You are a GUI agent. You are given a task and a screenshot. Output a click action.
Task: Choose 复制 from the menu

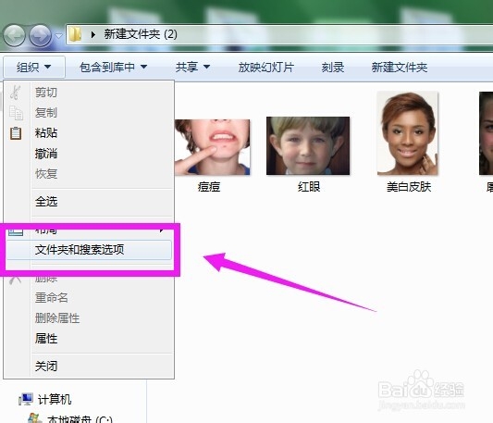[89, 112]
